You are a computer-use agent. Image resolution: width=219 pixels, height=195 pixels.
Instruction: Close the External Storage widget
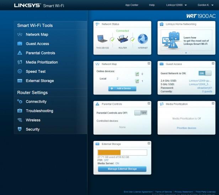(x=149, y=143)
